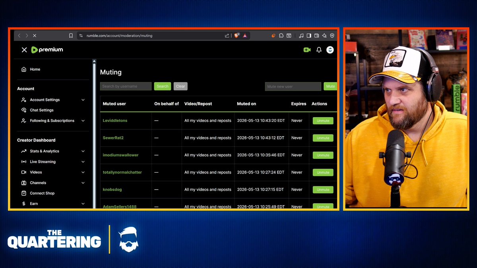Expand Following & Subscriptions chevron
Viewport: 477px width, 268px height.
(83, 121)
